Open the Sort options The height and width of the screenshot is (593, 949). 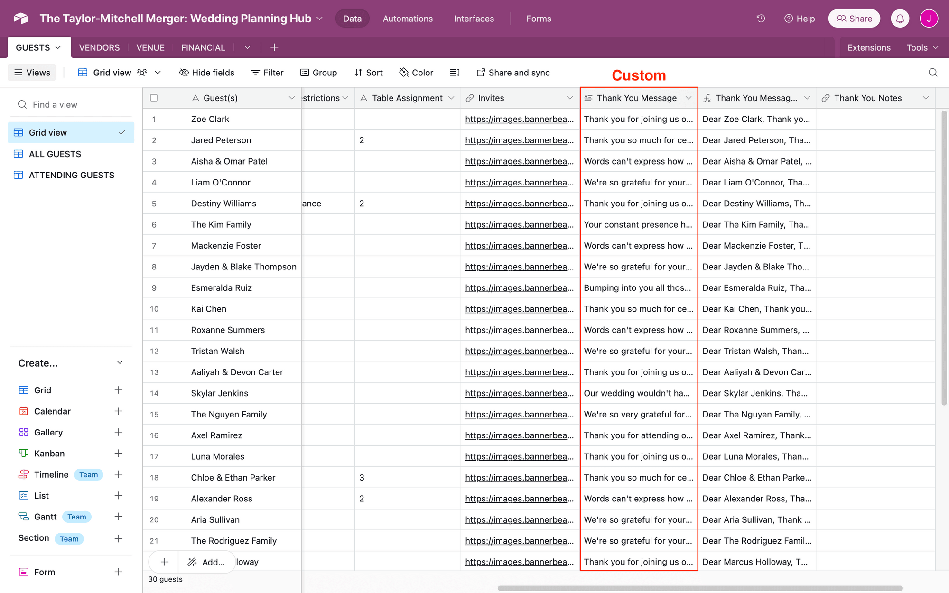coord(369,73)
